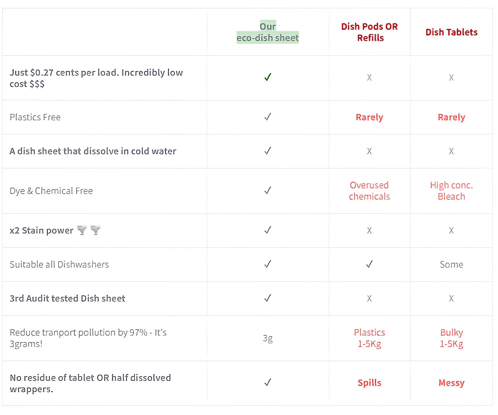
Task: Click the checkmark in the Plastics Free row
Action: 268,117
